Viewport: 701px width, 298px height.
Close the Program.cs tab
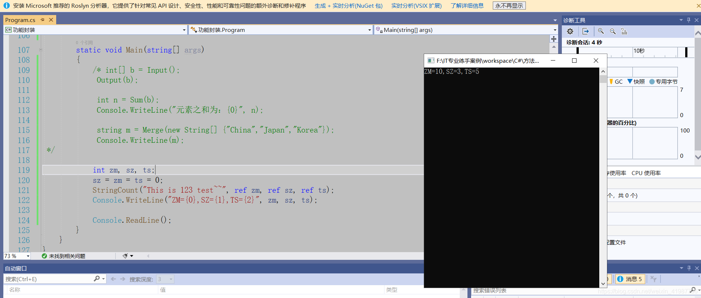(51, 20)
